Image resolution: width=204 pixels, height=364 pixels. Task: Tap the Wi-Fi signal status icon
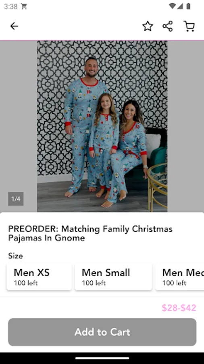coord(172,6)
